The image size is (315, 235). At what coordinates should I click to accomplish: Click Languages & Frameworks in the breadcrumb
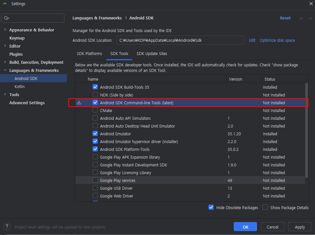[97, 18]
